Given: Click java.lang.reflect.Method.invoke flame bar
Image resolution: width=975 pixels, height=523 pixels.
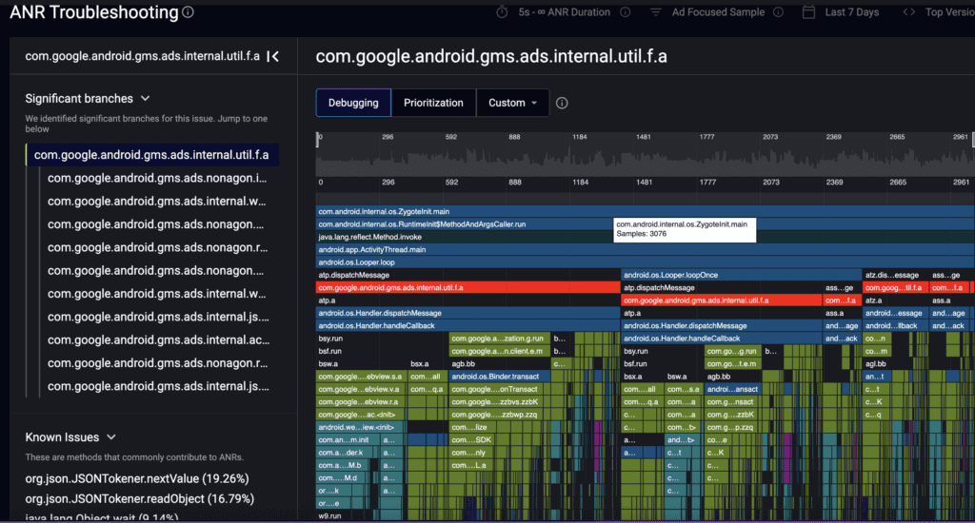Looking at the screenshot, I should [x=645, y=238].
